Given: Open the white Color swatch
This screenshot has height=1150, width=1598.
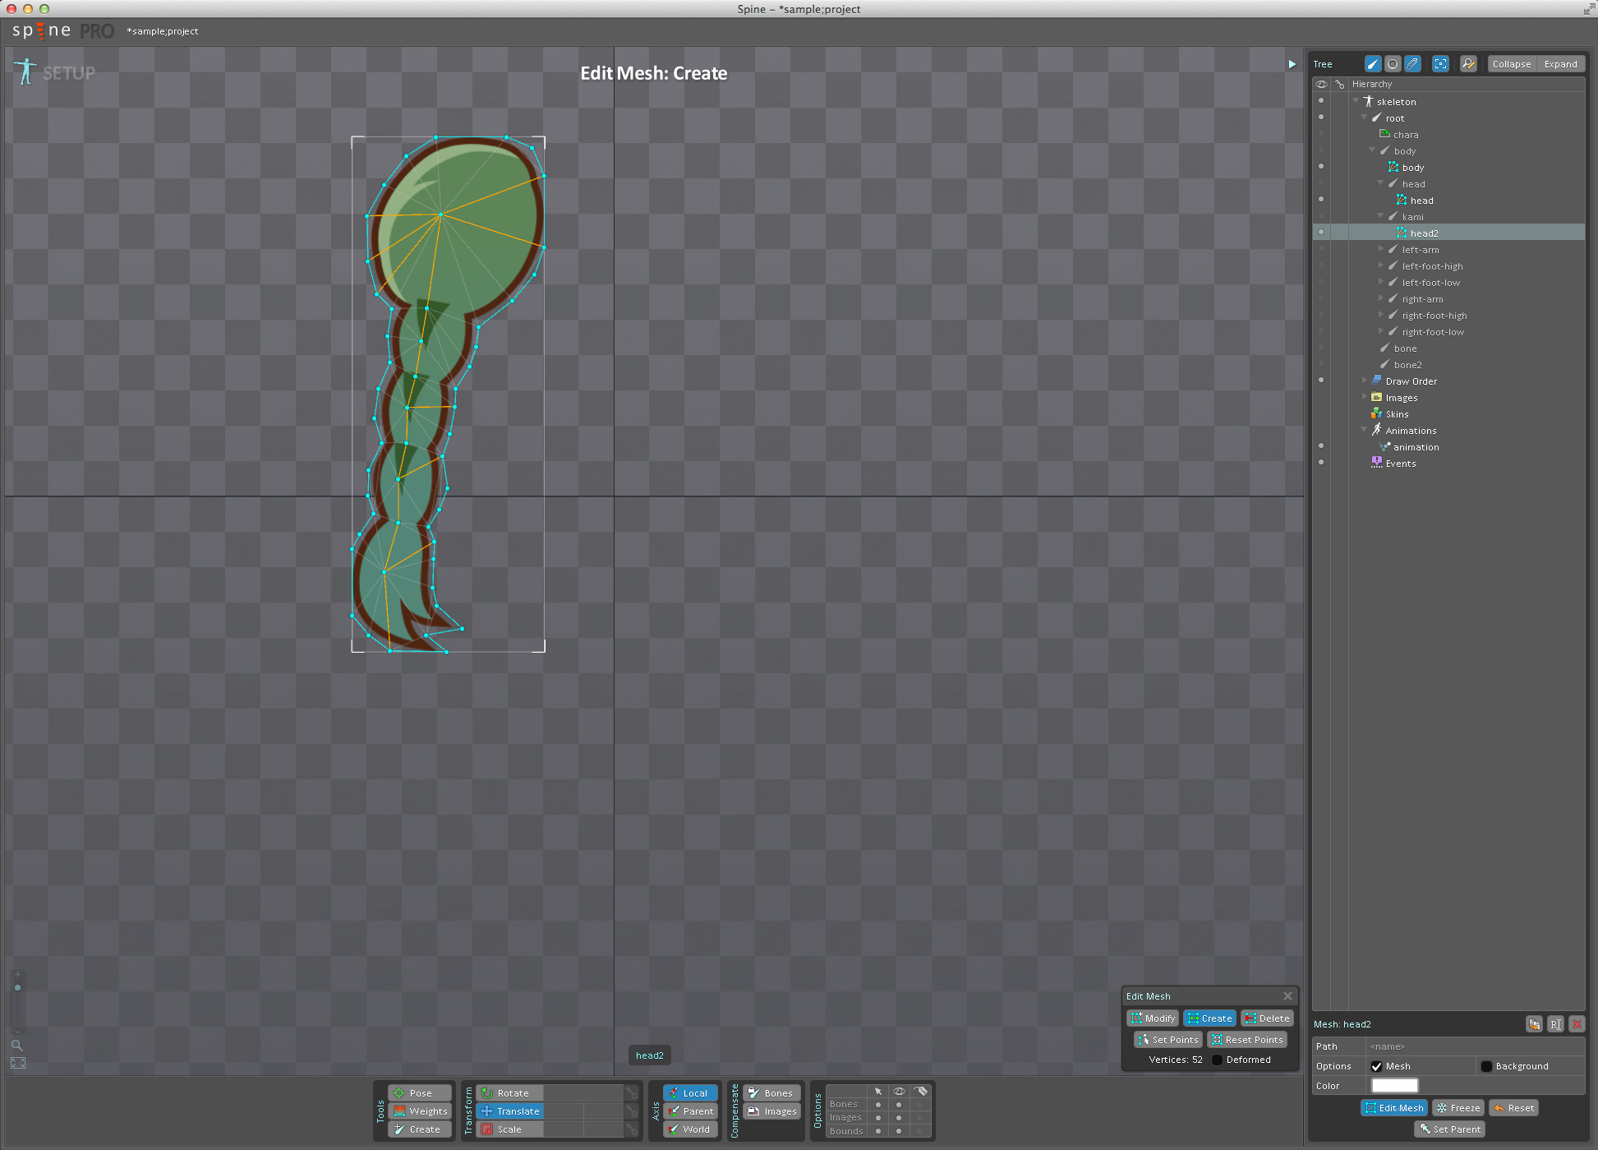Looking at the screenshot, I should tap(1394, 1086).
